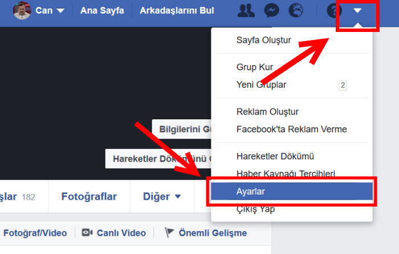
Task: Click the Can profile picture thumbnail
Action: (22, 10)
